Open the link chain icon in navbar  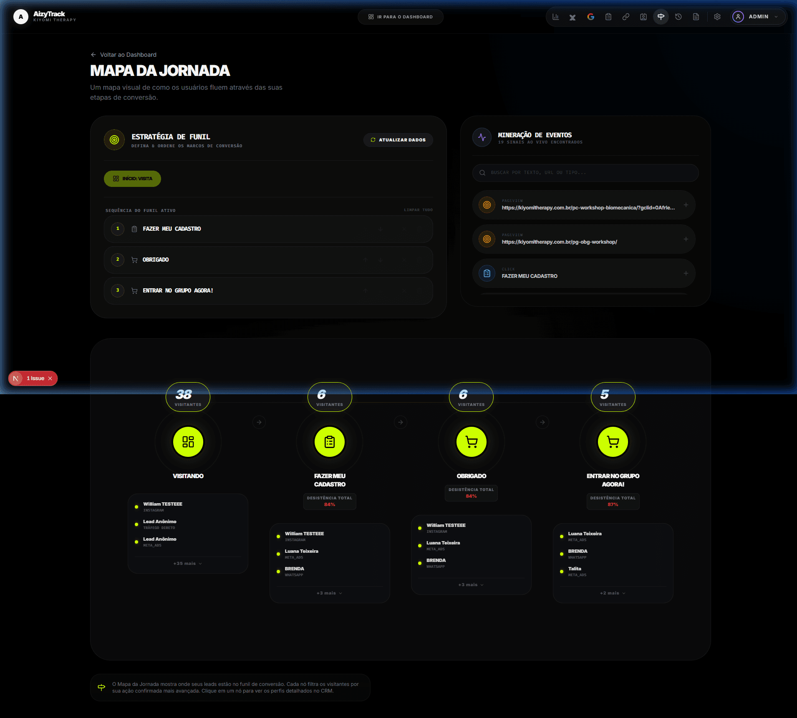(x=625, y=17)
